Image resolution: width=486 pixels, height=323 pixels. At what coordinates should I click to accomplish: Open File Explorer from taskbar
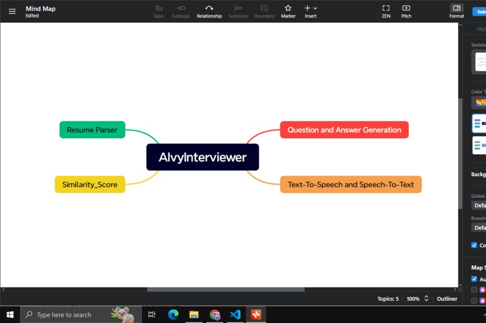tap(194, 315)
